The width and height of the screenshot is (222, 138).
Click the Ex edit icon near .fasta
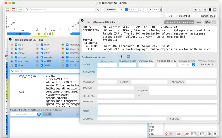(208, 22)
